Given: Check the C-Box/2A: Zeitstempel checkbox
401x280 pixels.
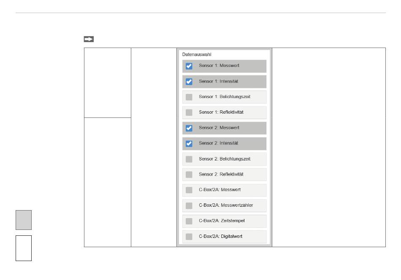Looking at the screenshot, I should pyautogui.click(x=189, y=221).
